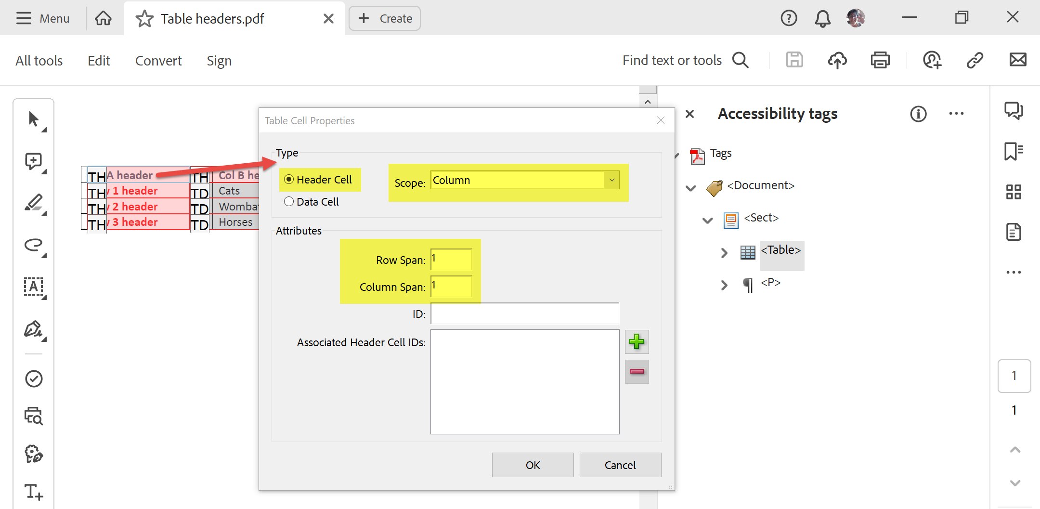
Task: Open the Fill & Sign tool
Action: click(x=33, y=330)
